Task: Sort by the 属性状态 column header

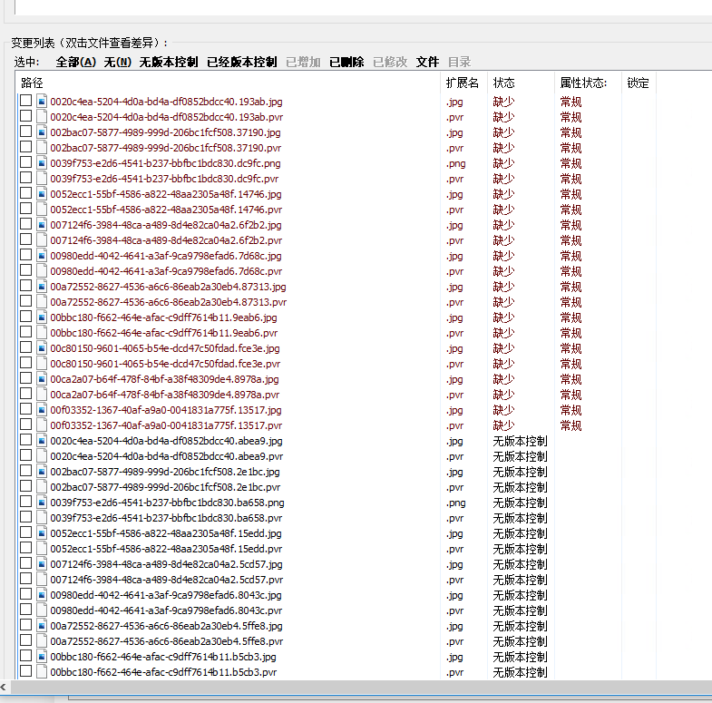Action: point(588,83)
